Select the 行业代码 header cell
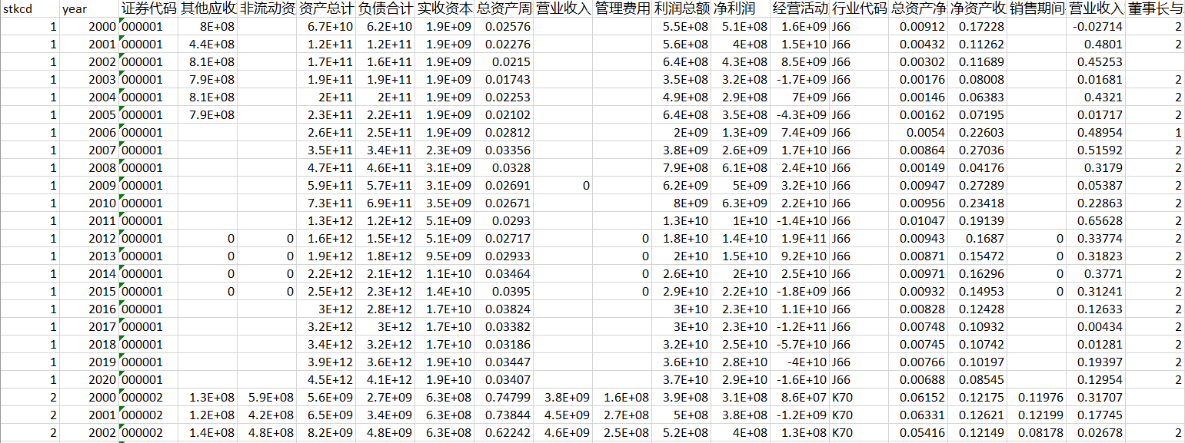Viewport: 1185px width, 443px height. pos(859,9)
